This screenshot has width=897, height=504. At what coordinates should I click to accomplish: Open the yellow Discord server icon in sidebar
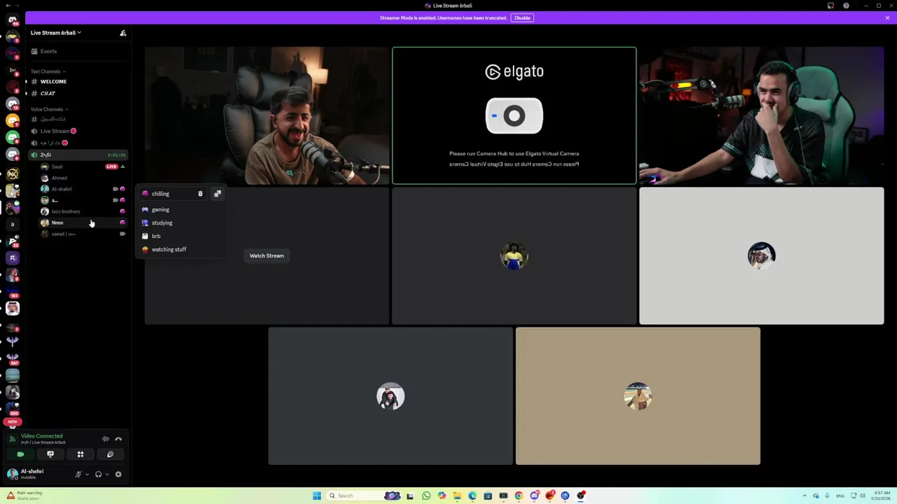click(x=13, y=120)
